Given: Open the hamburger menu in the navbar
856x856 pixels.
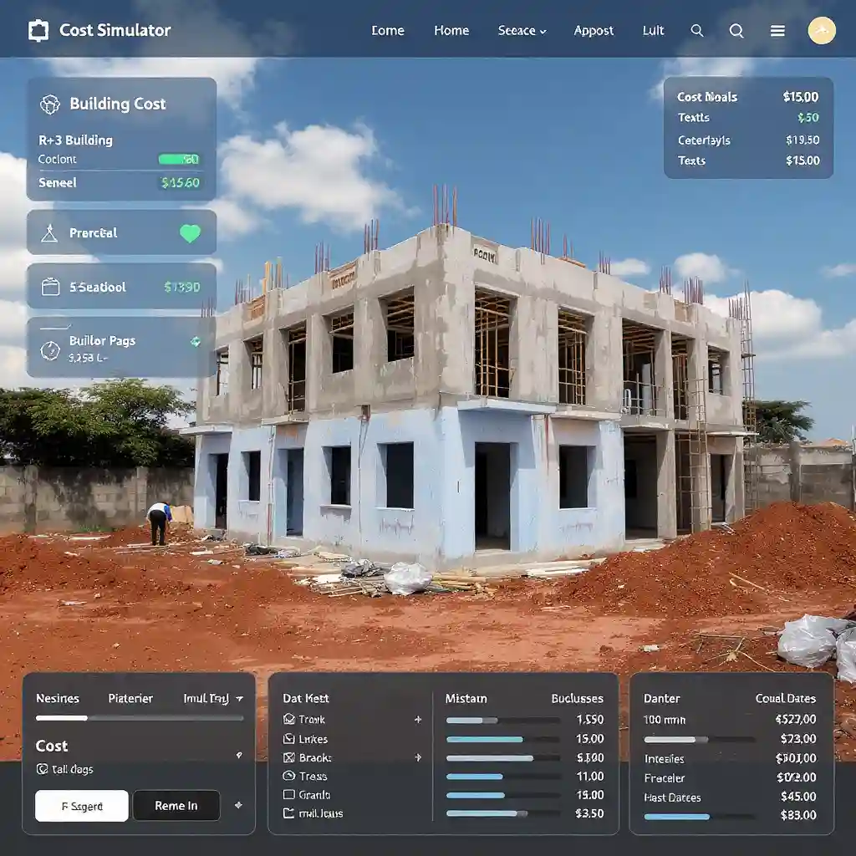Looking at the screenshot, I should (777, 31).
